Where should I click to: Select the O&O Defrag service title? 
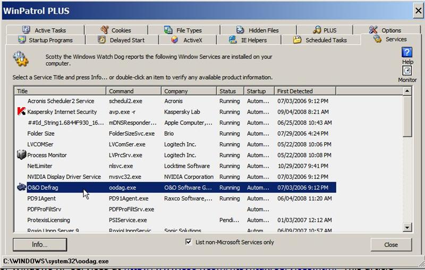pos(43,187)
